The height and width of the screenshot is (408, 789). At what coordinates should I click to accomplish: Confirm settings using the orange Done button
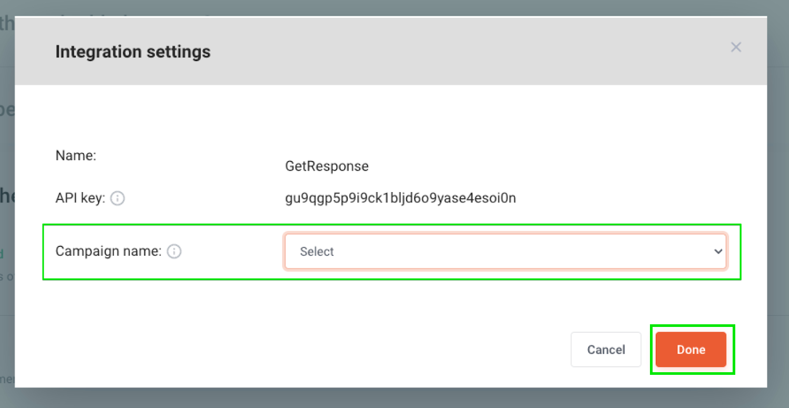[691, 350]
